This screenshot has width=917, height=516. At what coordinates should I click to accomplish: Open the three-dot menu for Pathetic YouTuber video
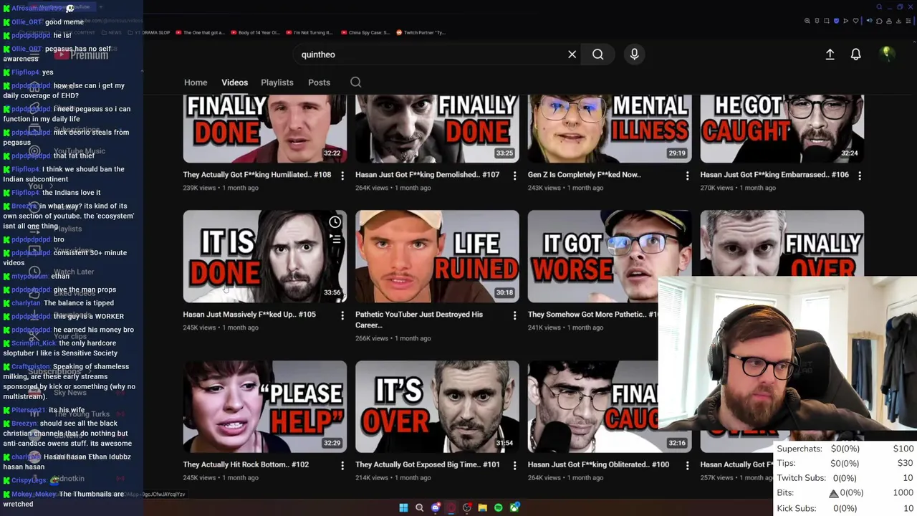click(514, 315)
